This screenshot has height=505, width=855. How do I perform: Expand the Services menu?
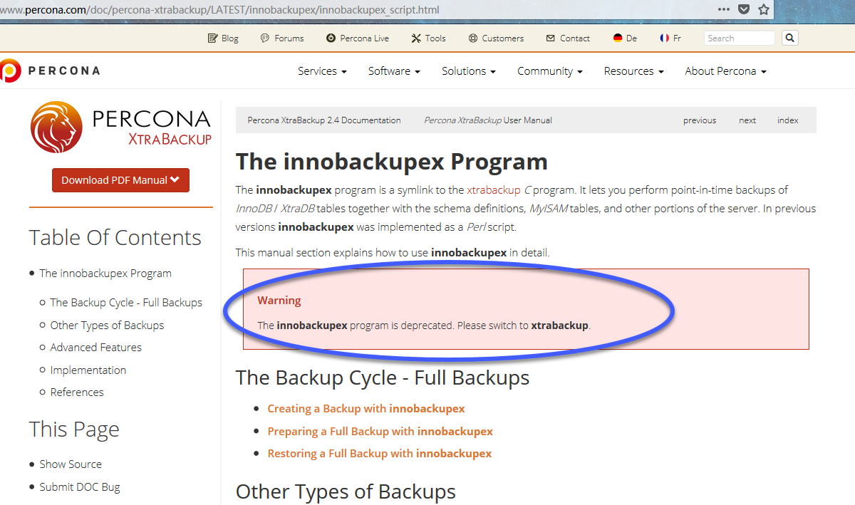(x=322, y=71)
